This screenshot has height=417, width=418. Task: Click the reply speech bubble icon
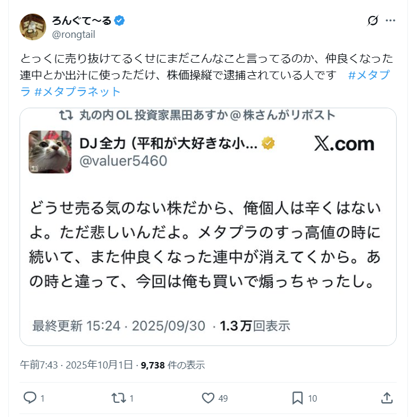30,398
